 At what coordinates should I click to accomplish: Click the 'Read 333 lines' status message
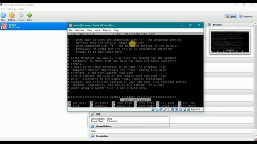[135, 100]
